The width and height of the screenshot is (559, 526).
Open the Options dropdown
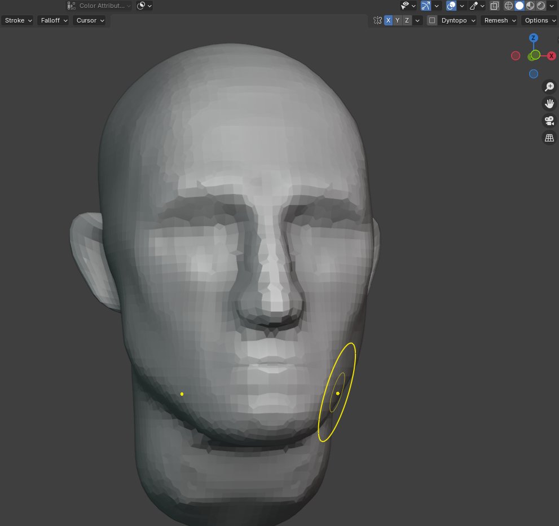tap(540, 20)
